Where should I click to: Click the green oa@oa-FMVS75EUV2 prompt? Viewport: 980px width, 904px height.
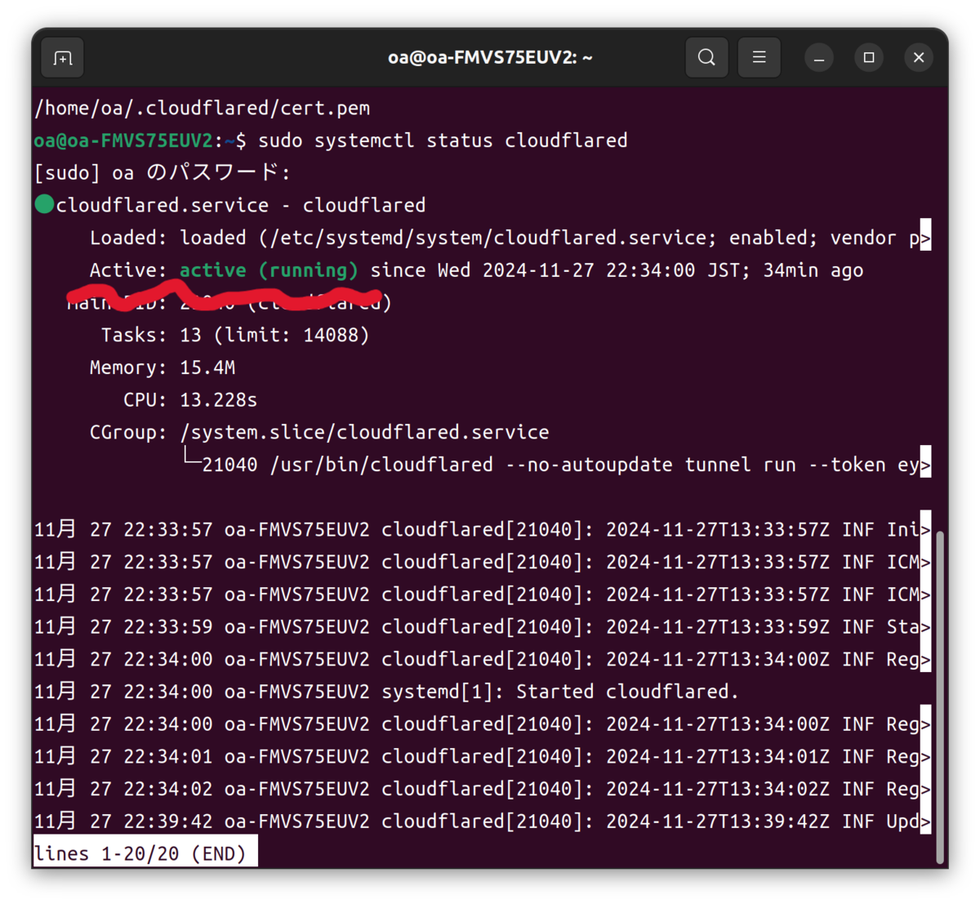point(123,140)
